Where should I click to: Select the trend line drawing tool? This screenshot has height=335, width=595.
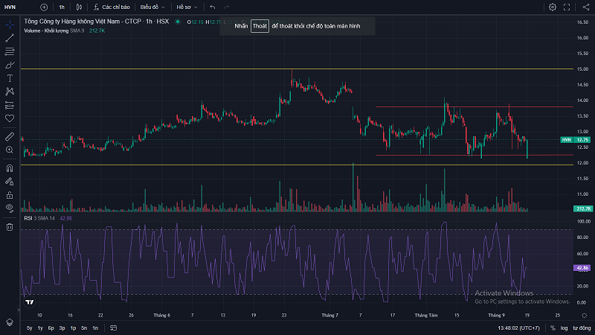coord(10,37)
